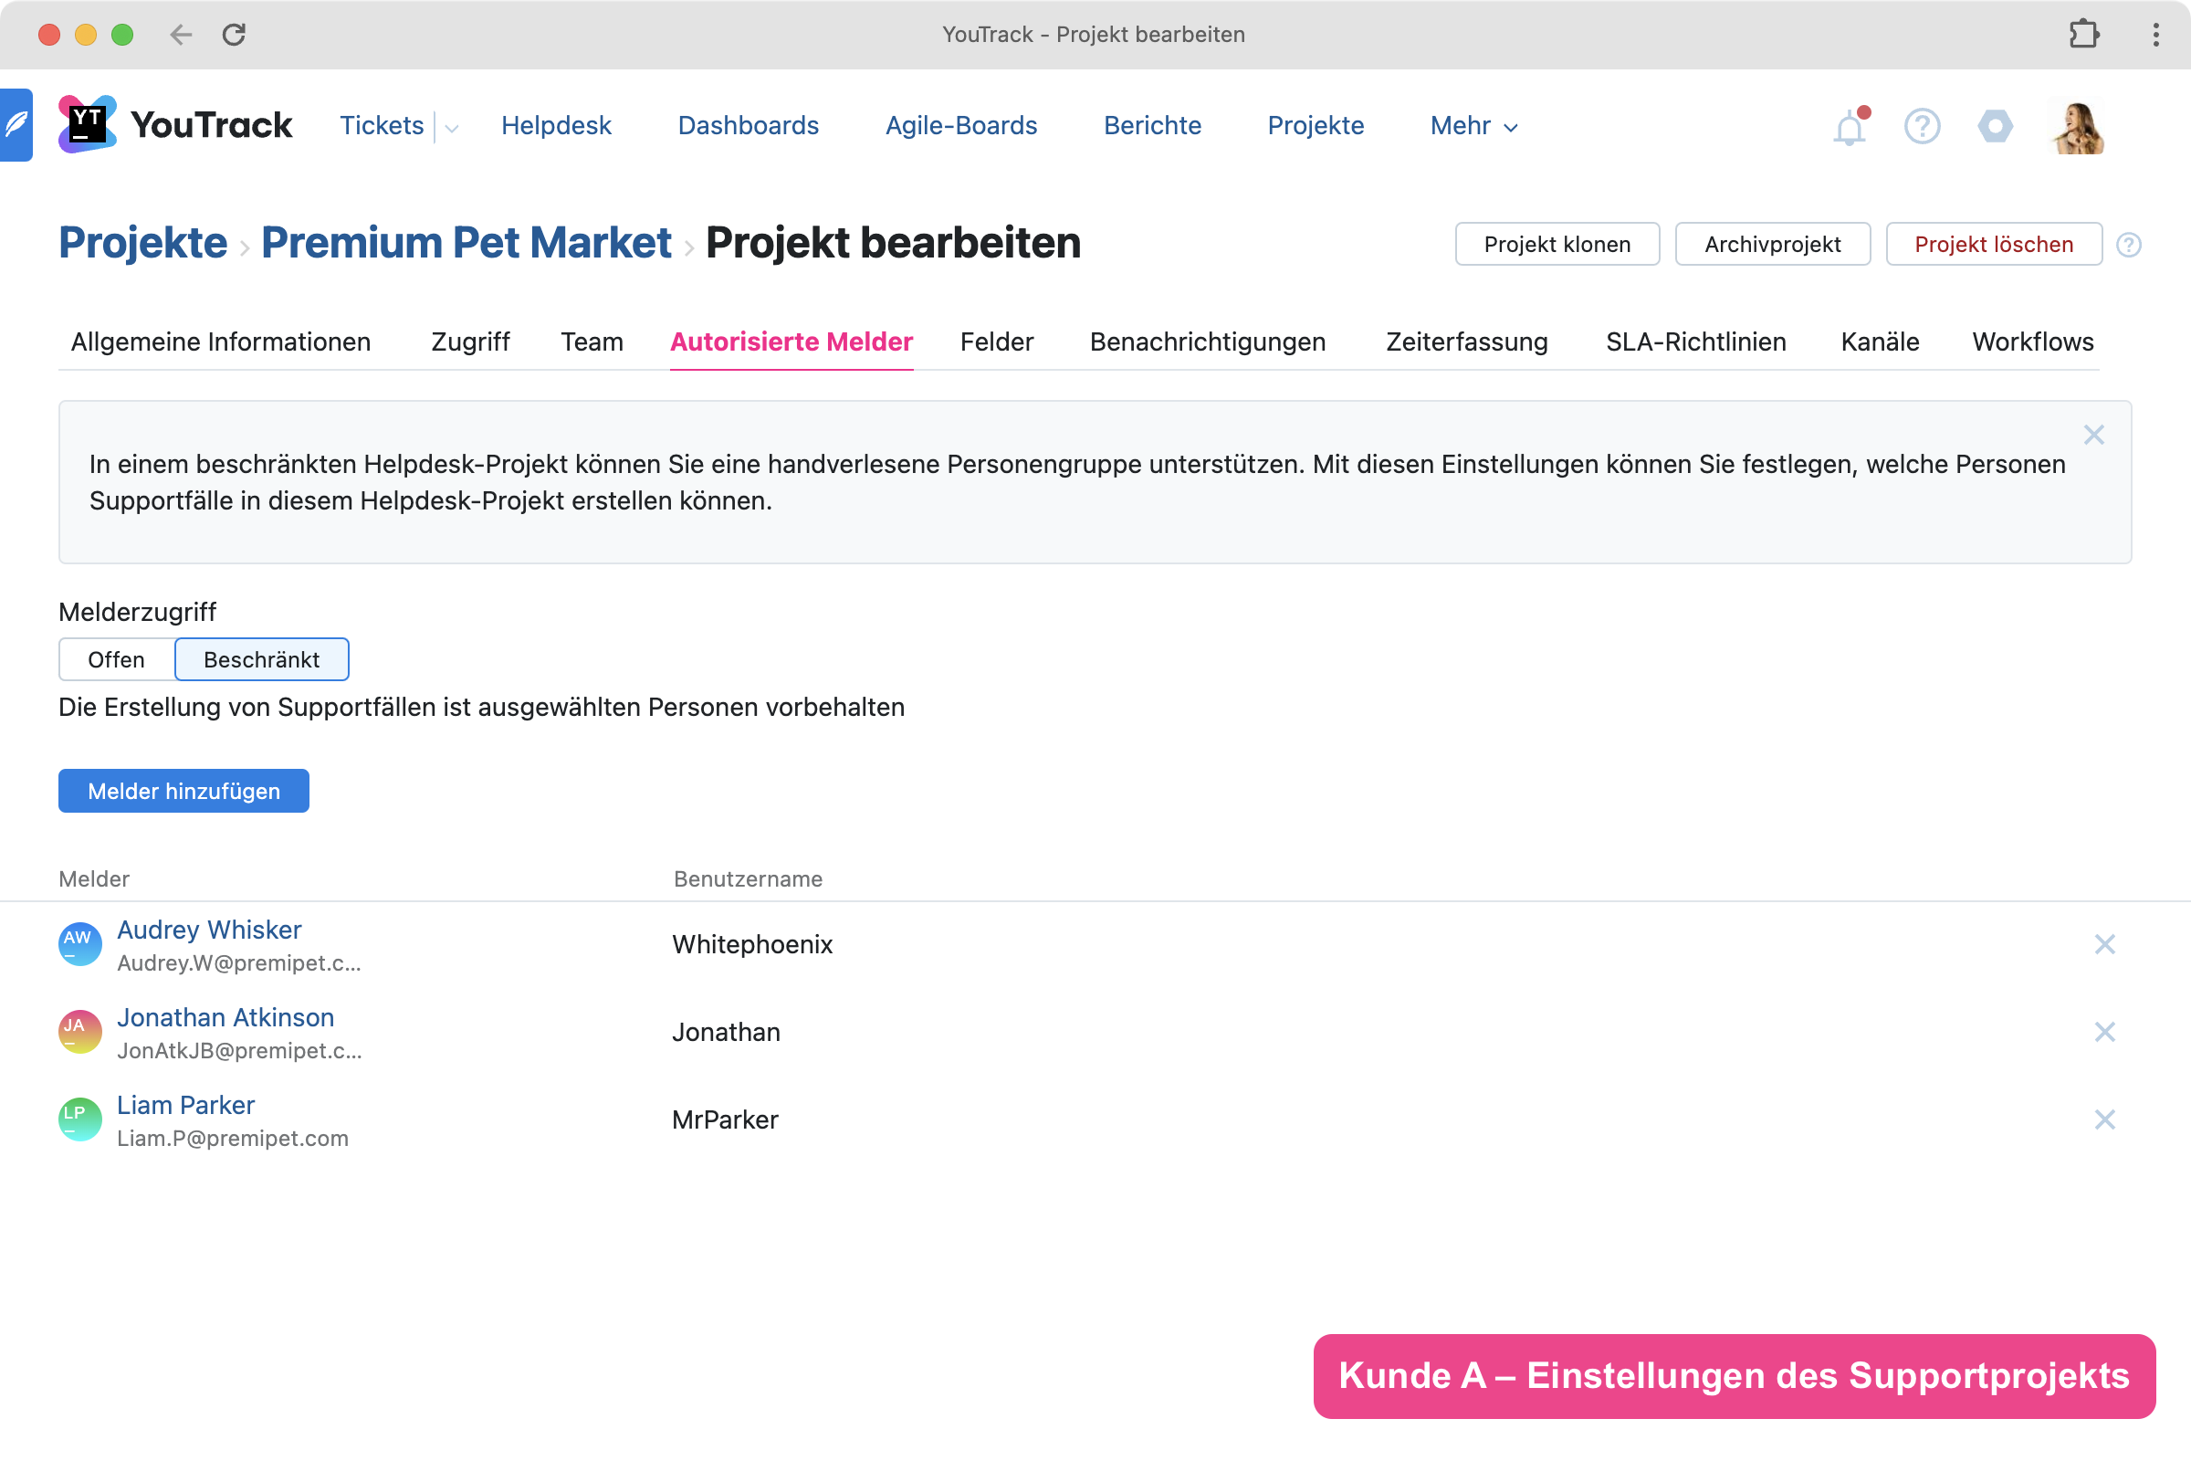Select the Beschränkt access option
This screenshot has height=1461, width=2191.
pyautogui.click(x=262, y=659)
